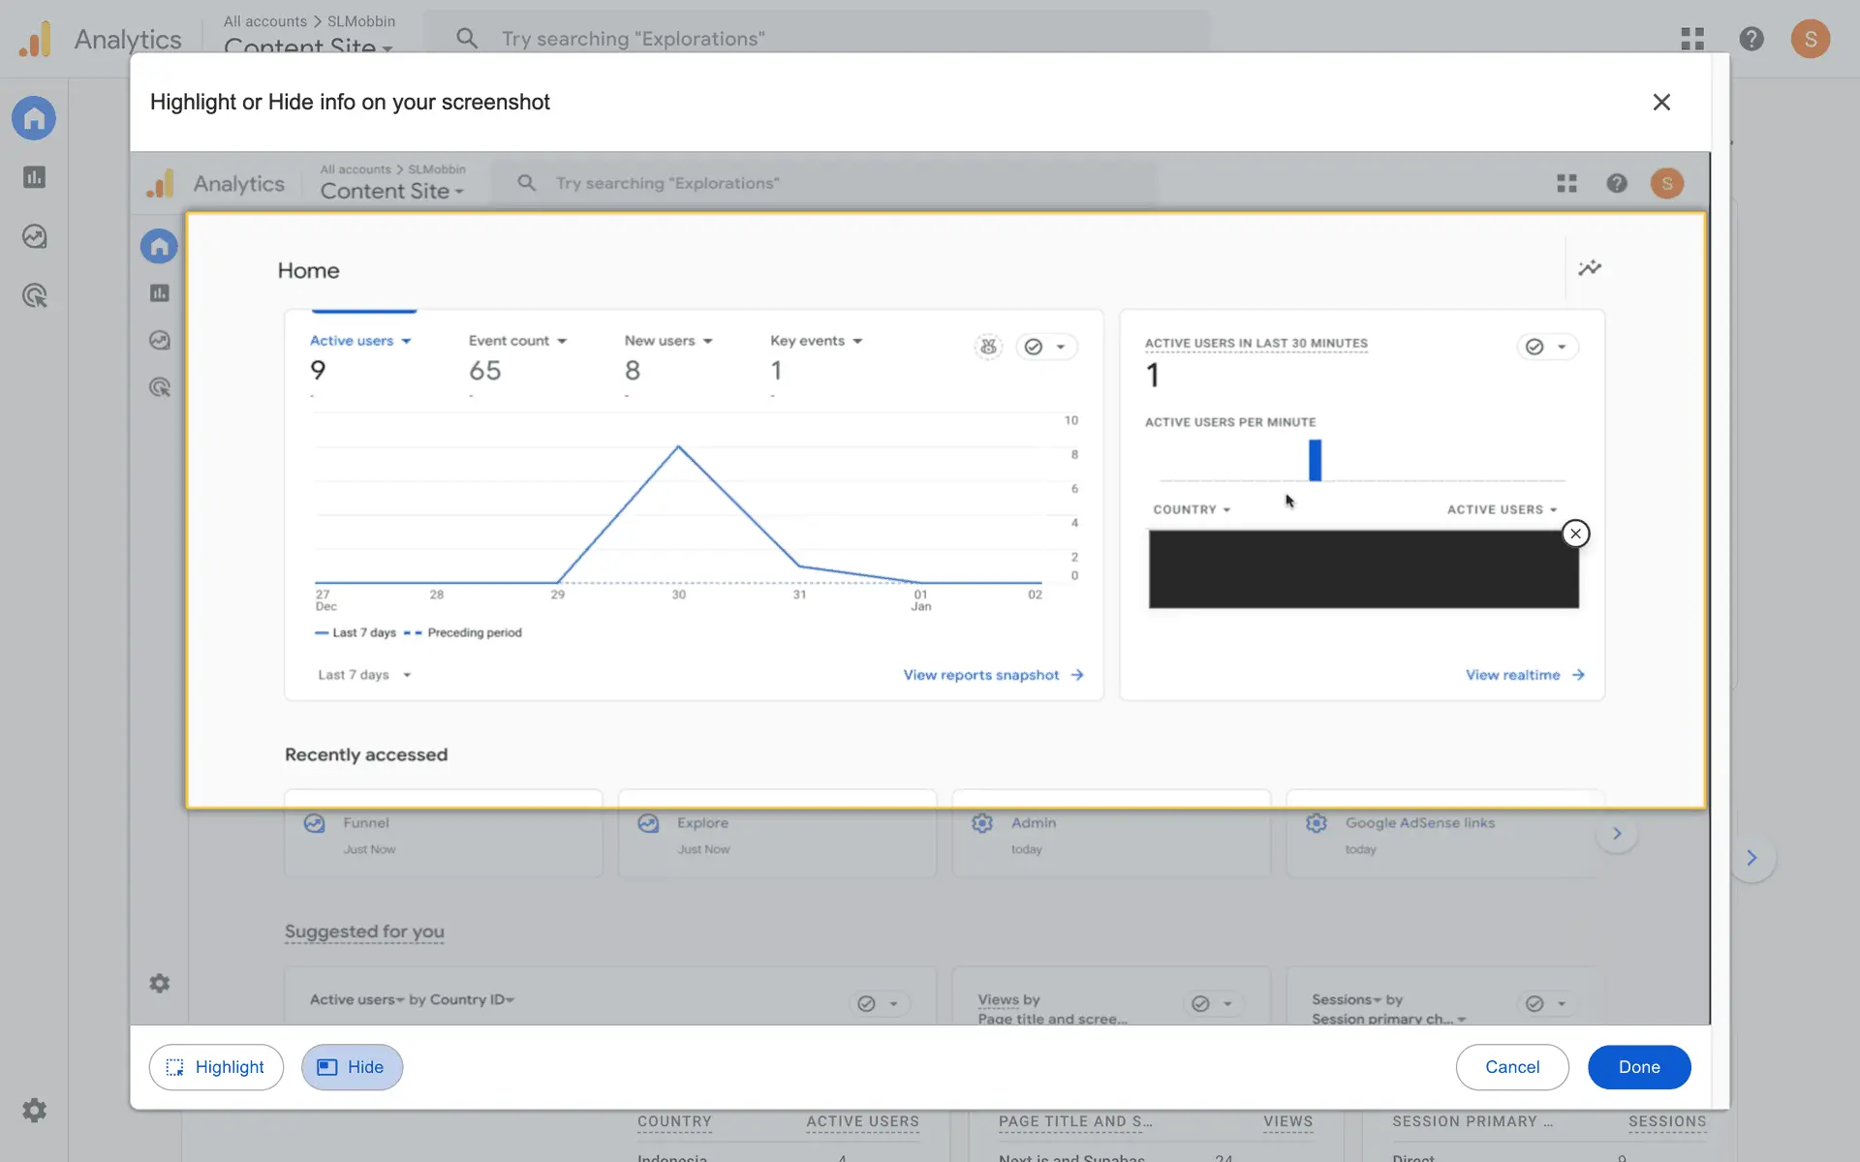Open the account avatar in top bar
Viewport: 1860px width, 1162px height.
click(x=1810, y=39)
